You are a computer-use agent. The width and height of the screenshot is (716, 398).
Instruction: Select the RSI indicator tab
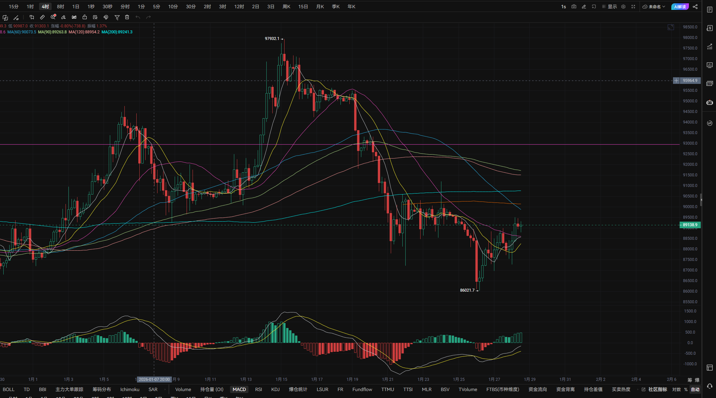coord(258,389)
